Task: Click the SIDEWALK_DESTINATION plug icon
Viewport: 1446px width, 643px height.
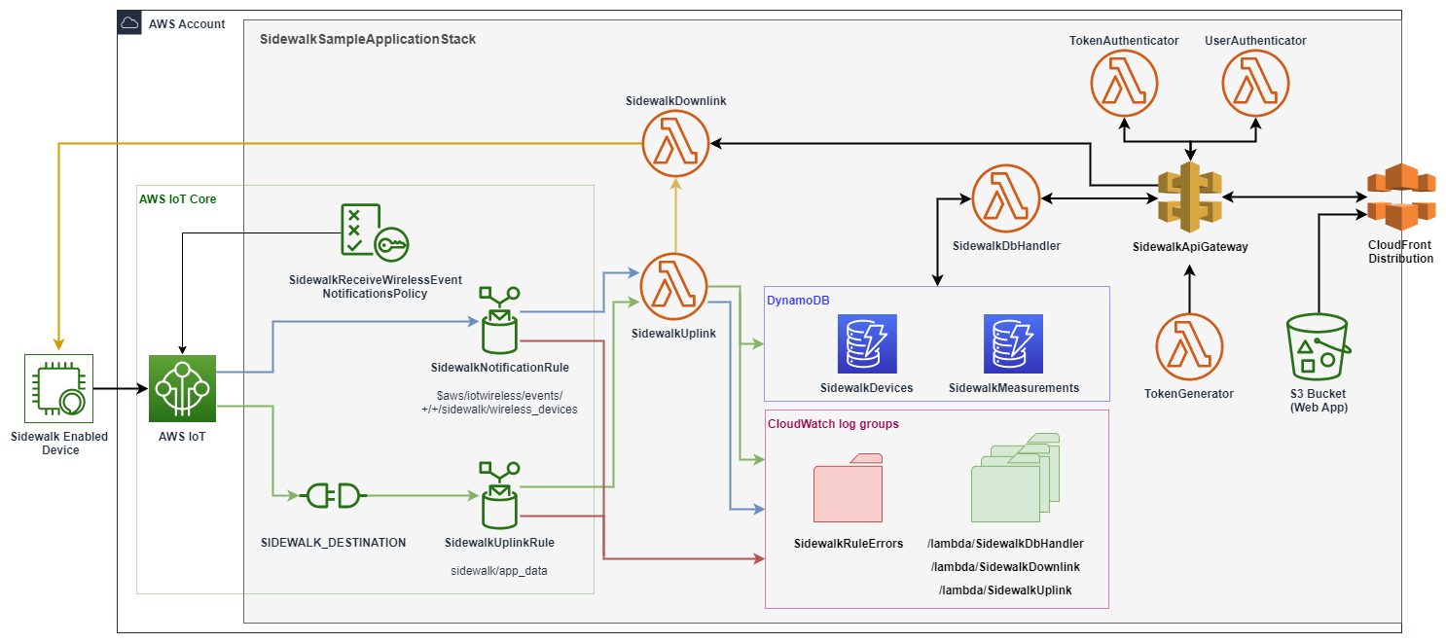Action: pos(334,496)
